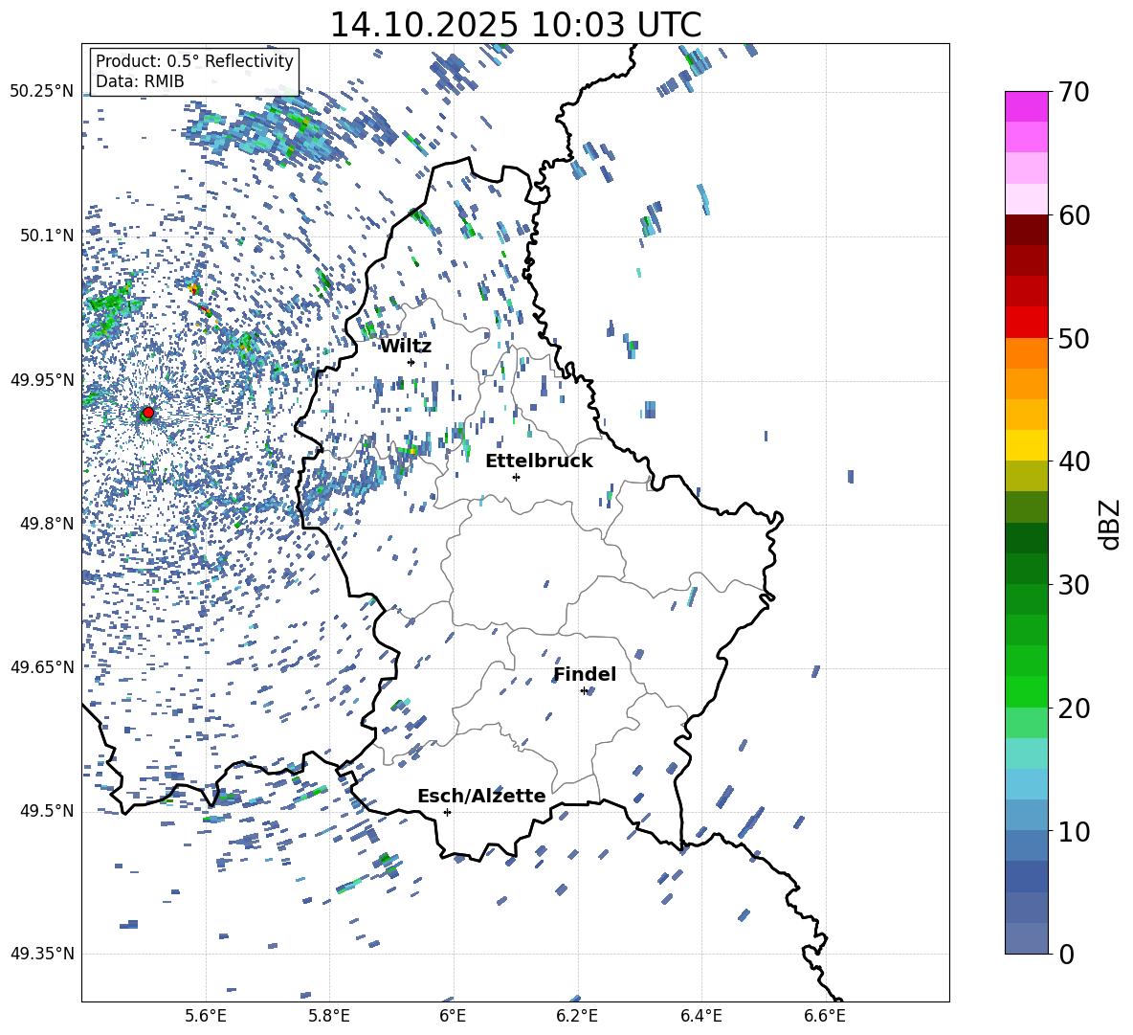Click the Findel station cross marker

click(584, 691)
